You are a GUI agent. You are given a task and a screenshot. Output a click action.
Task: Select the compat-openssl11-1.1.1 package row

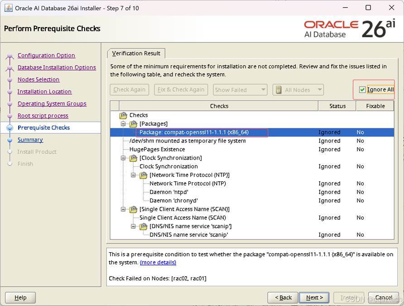(252, 132)
